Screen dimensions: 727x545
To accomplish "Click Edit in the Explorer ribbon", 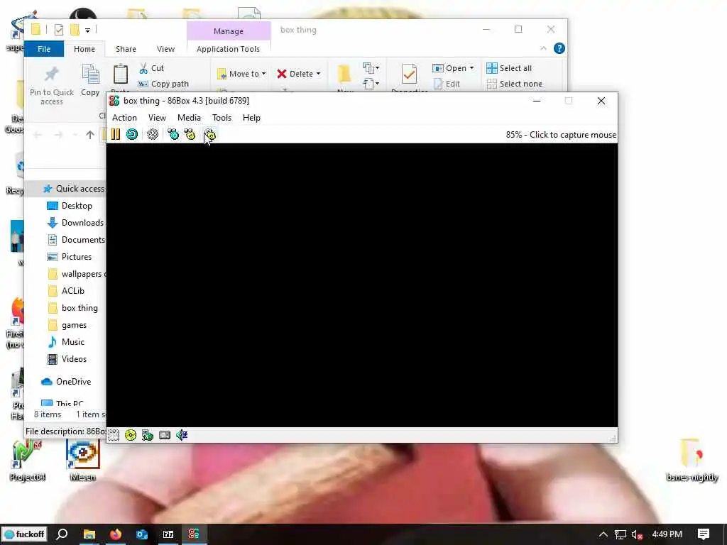I will pos(447,84).
